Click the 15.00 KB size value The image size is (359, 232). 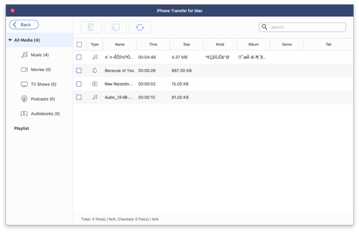click(x=180, y=84)
